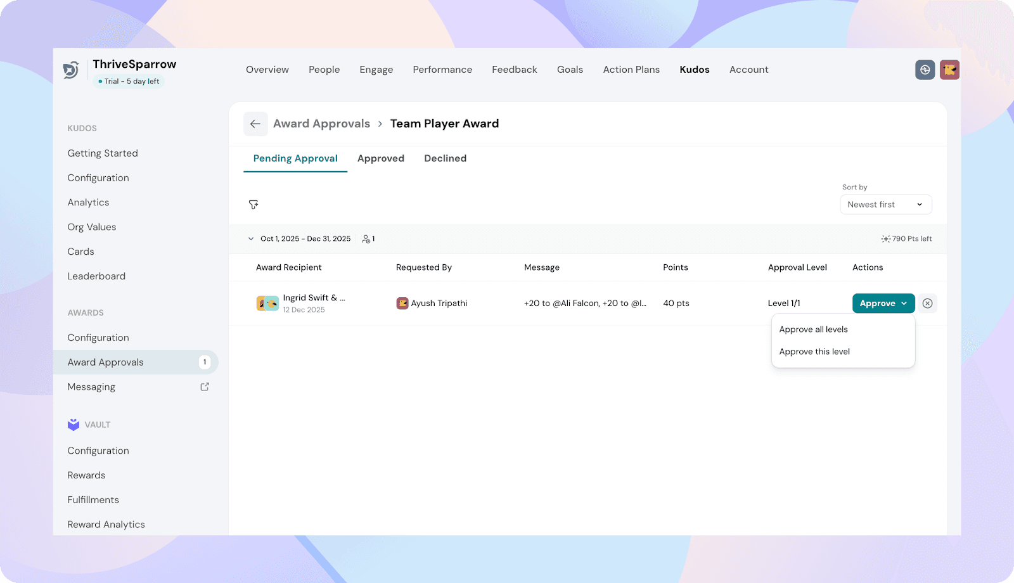Open Vault Configuration in sidebar
This screenshot has width=1014, height=583.
point(98,451)
